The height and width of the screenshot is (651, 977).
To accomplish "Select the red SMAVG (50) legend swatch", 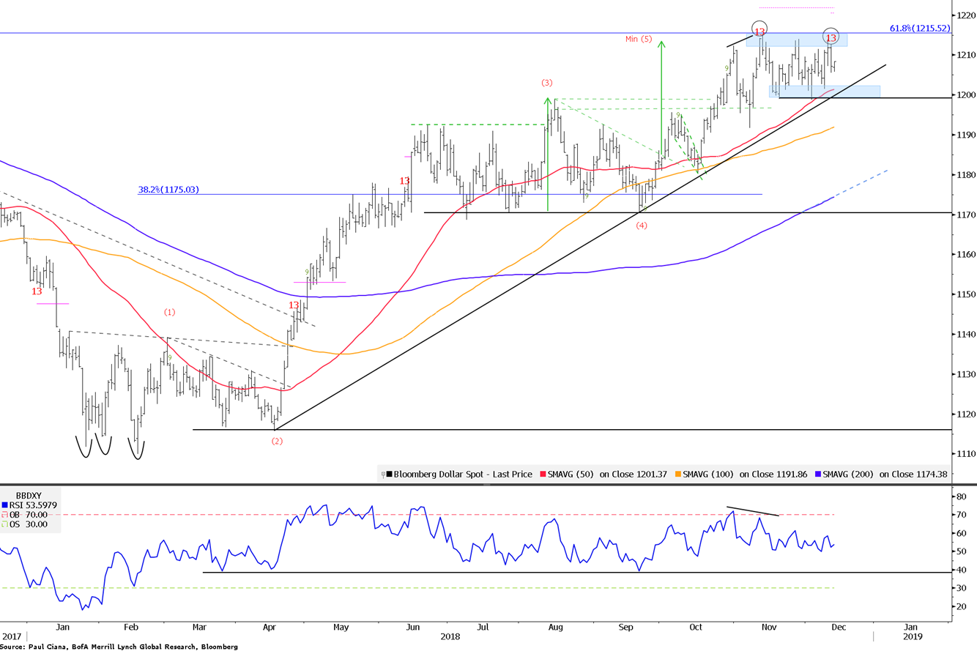I will point(543,475).
